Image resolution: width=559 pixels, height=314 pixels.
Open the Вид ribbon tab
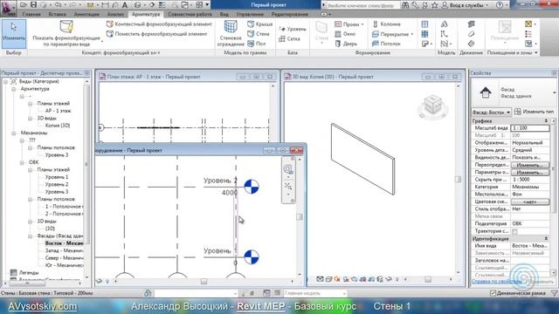(224, 14)
